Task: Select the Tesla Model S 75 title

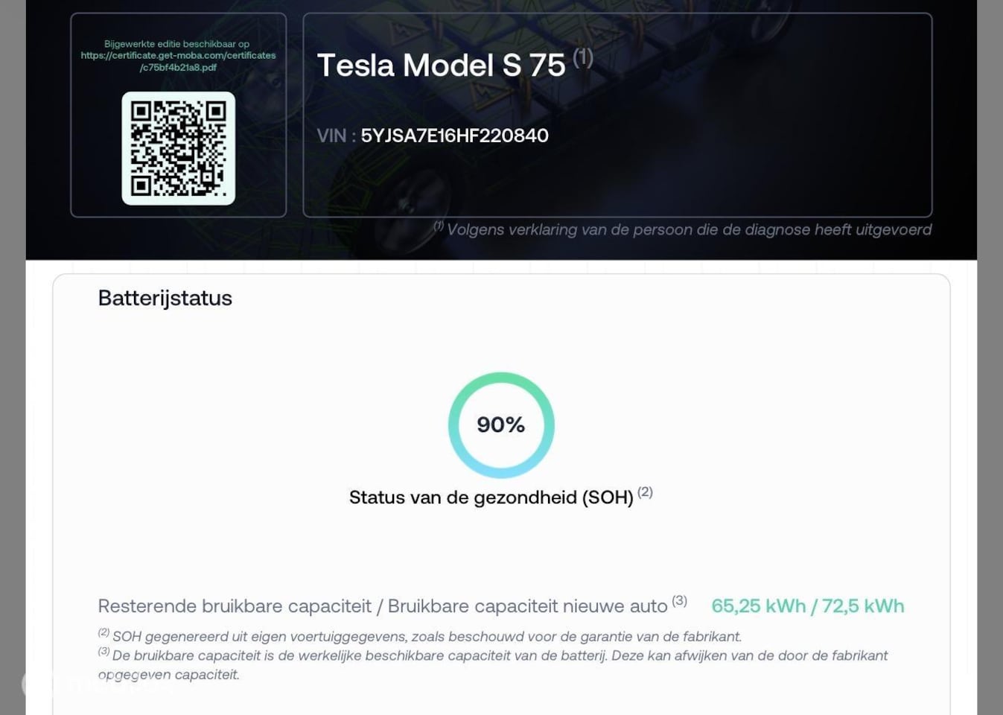Action: pos(441,66)
